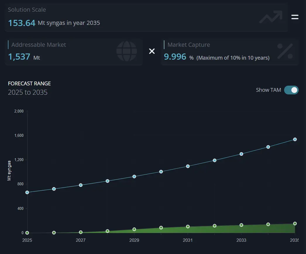Open the hamburger menu at top right
The width and height of the screenshot is (306, 254).
click(295, 17)
